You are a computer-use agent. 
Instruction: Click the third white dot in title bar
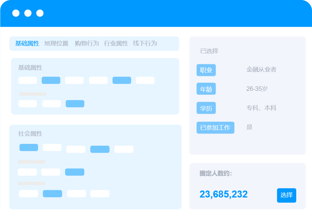(40, 13)
